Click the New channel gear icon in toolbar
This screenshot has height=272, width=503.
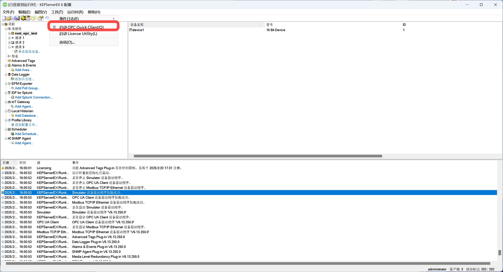tap(23, 18)
